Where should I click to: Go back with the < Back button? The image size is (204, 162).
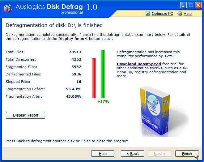point(133,154)
